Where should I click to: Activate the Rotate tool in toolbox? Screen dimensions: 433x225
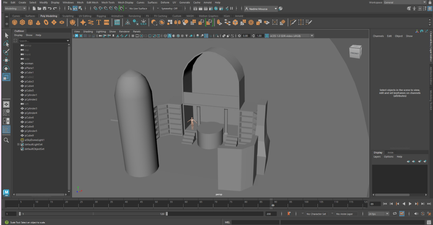pyautogui.click(x=6, y=69)
